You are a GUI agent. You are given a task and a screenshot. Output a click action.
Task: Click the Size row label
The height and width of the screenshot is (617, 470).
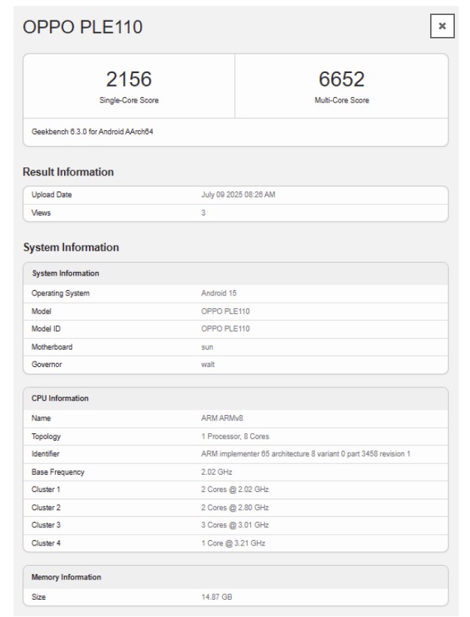38,597
